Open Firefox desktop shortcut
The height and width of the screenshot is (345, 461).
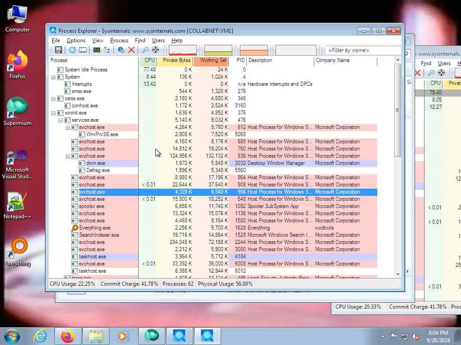pos(18,65)
